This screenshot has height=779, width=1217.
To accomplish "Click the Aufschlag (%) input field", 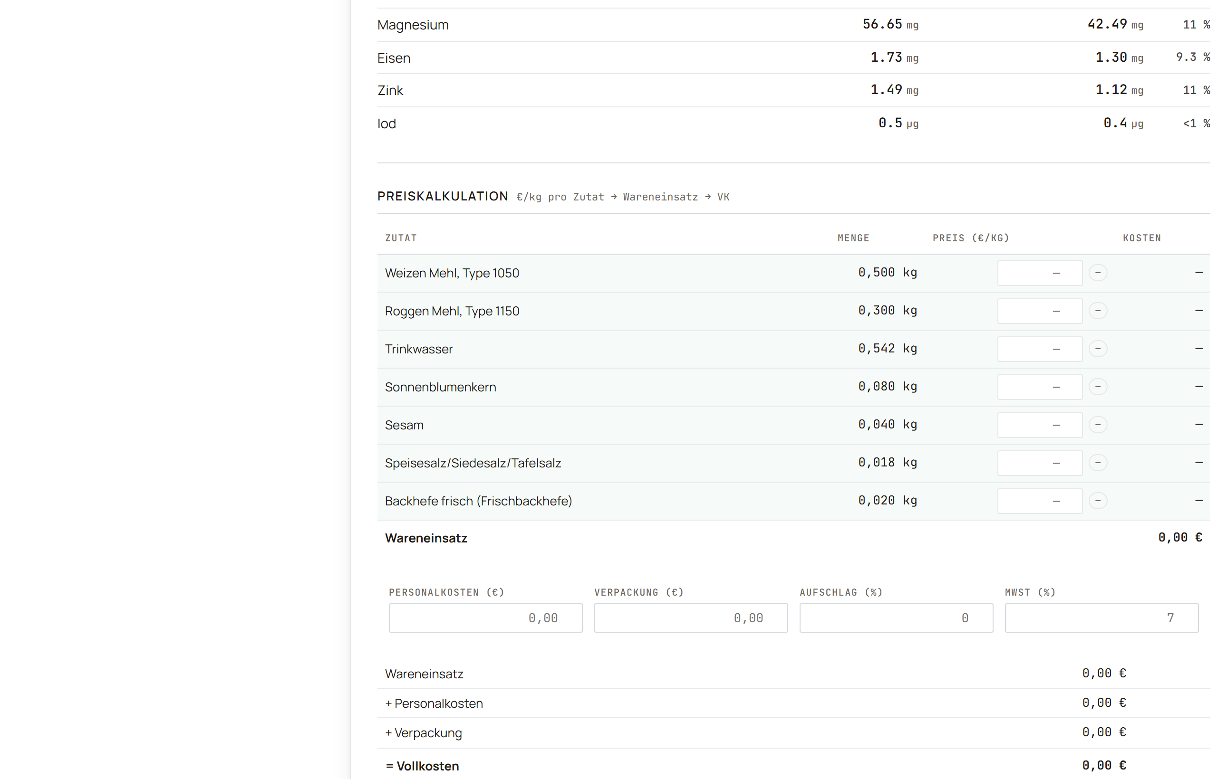I will pos(896,617).
